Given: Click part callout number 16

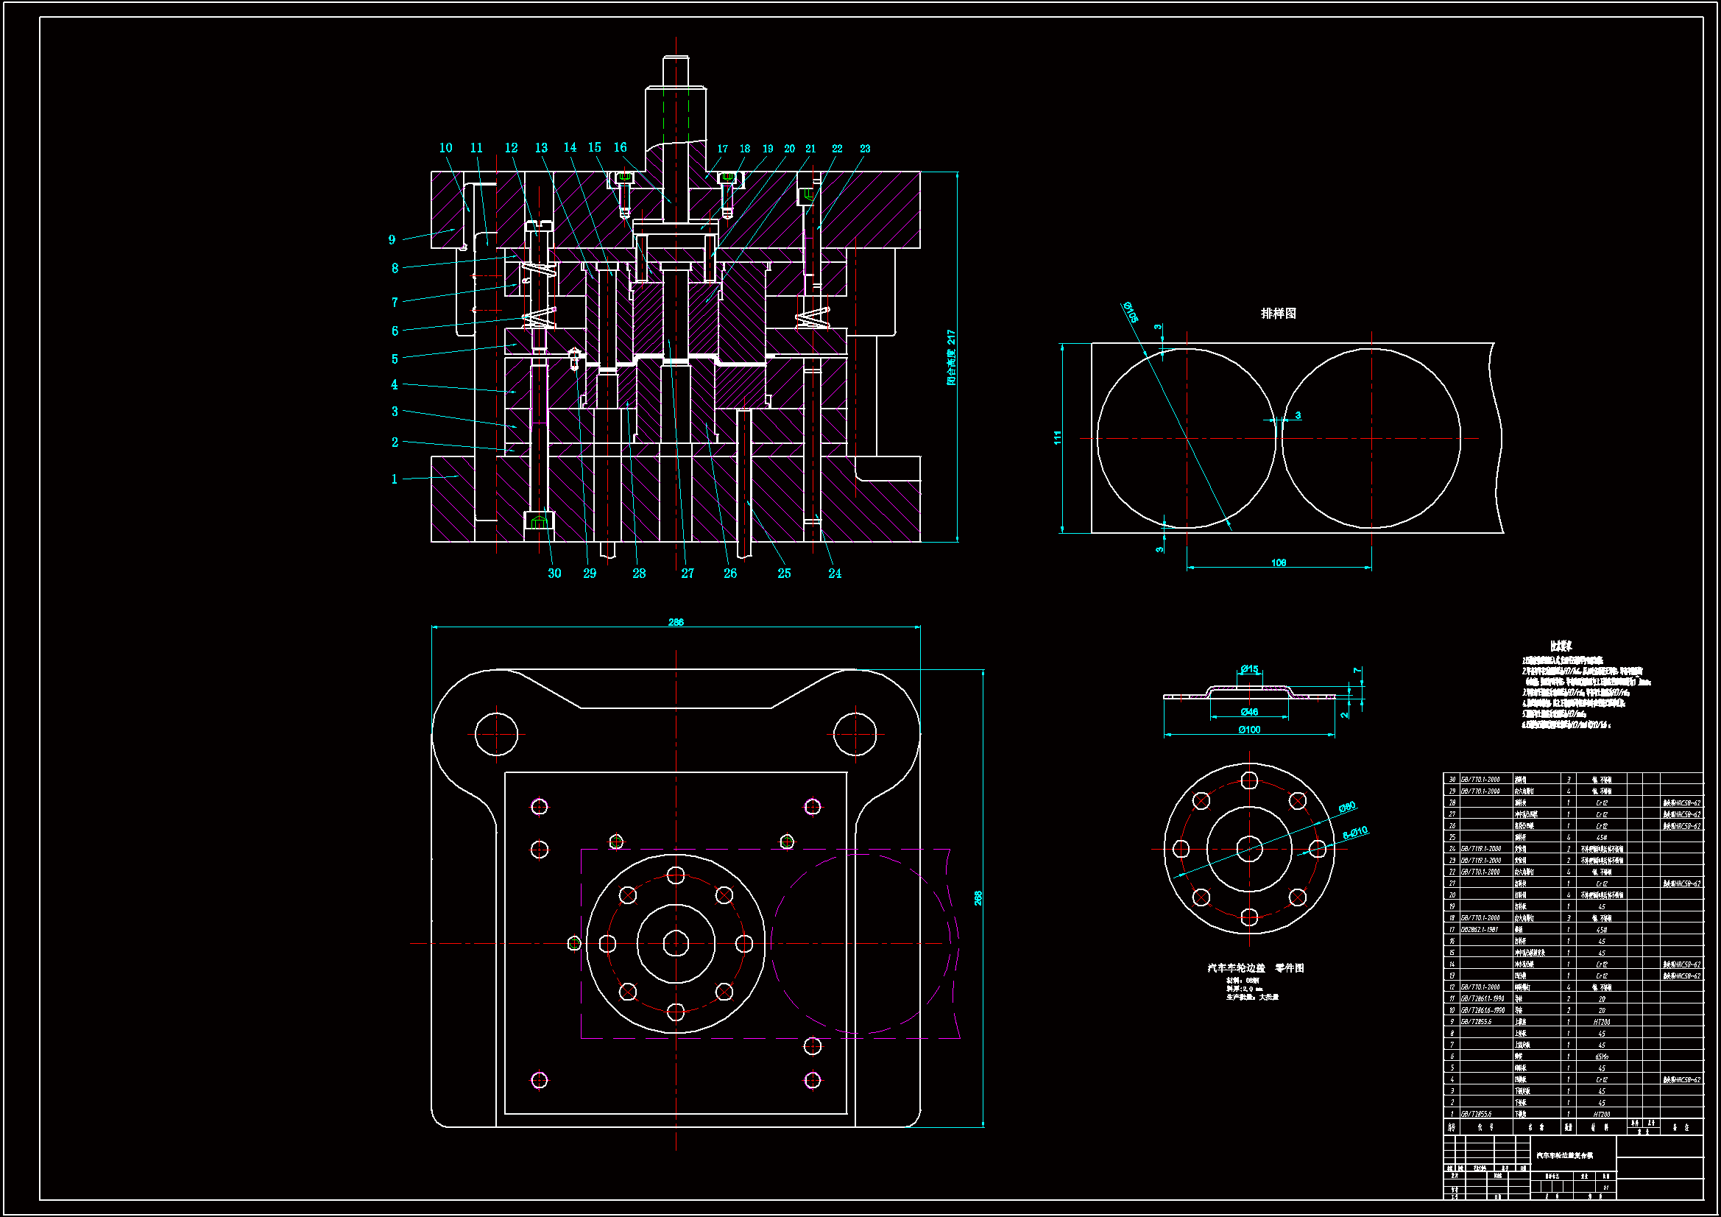Looking at the screenshot, I should 620,148.
